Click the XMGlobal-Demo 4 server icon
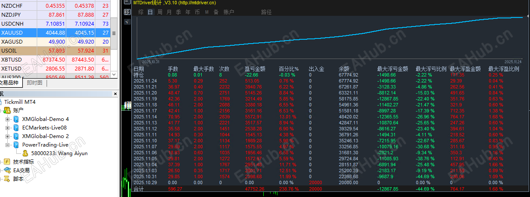This screenshot has height=197, width=530. pyautogui.click(x=16, y=119)
